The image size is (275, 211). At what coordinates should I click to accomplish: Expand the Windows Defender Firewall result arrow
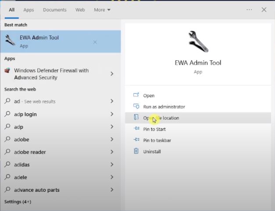112,74
